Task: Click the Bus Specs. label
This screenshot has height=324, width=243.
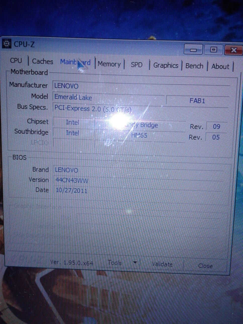Action: [32, 107]
